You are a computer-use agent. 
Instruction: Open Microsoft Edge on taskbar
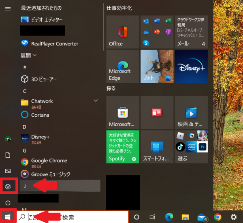(169, 217)
